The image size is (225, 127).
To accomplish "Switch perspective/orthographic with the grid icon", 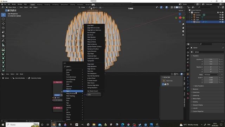I will (x=183, y=35).
